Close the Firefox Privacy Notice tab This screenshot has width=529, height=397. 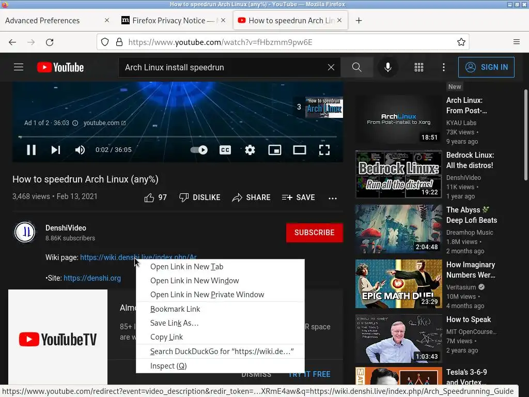pyautogui.click(x=223, y=20)
